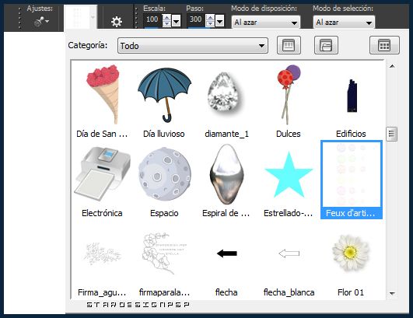Increase the Paso value with the up arrow
The width and height of the screenshot is (413, 318).
coord(210,18)
